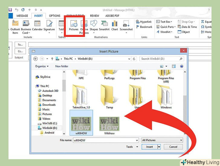Select the Temp folder
Image resolution: width=220 pixels, height=166 pixels.
(109, 97)
